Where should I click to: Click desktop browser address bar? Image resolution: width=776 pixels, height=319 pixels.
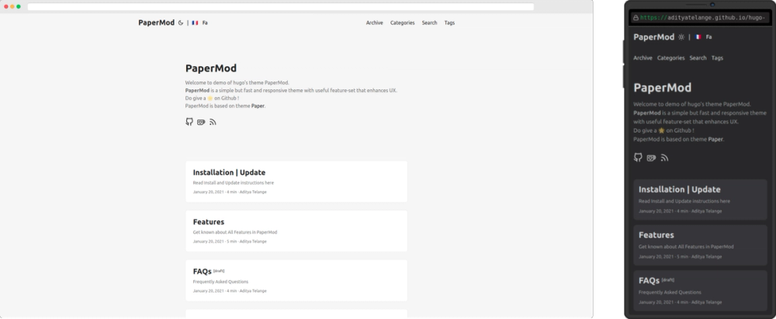(x=281, y=7)
